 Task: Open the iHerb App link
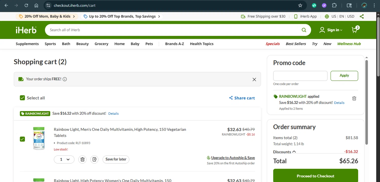[305, 16]
